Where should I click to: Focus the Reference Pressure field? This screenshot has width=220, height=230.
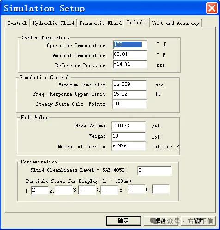130,64
